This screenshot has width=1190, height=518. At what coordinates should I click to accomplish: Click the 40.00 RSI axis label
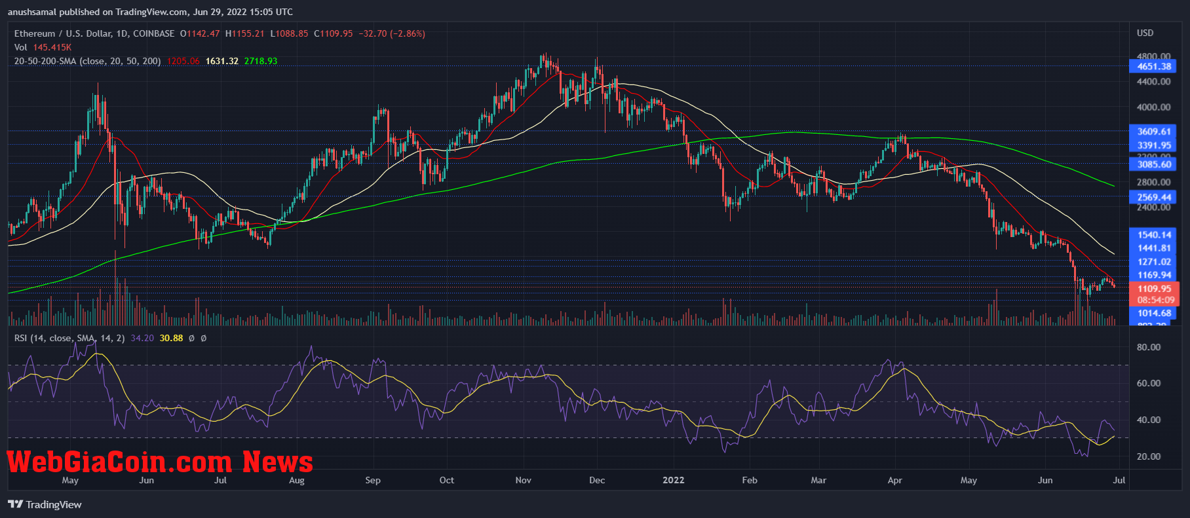click(x=1148, y=420)
